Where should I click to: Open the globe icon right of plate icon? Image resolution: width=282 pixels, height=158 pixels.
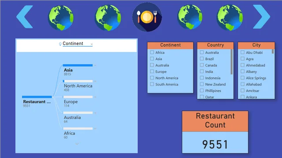coord(190,17)
